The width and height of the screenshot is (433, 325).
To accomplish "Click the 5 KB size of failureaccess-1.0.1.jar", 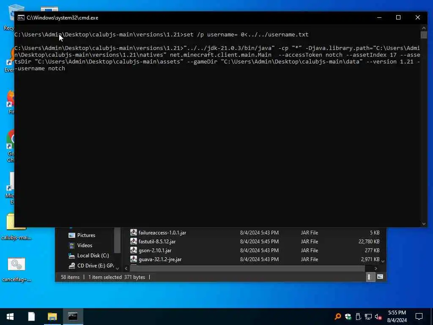I will coord(375,233).
